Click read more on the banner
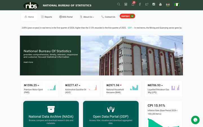Image resolution: width=203 pixels, height=127 pixels. (28, 62)
